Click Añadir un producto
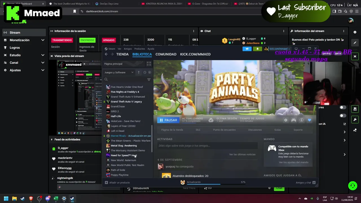Screen dimensions: 361x203 [117, 182]
